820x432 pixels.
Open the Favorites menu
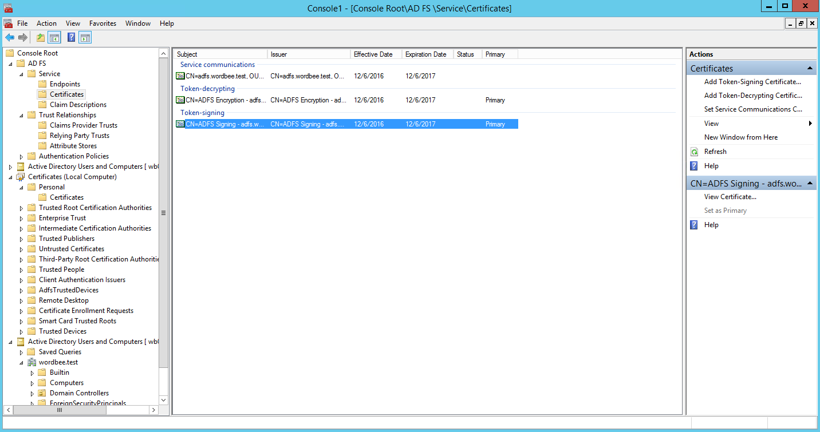pos(102,23)
